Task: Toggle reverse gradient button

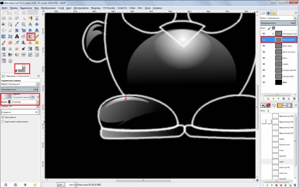Action: pyautogui.click(x=33, y=97)
